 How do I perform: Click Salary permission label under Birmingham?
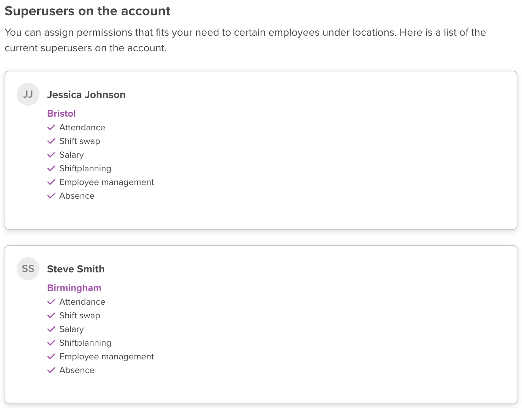coord(71,329)
